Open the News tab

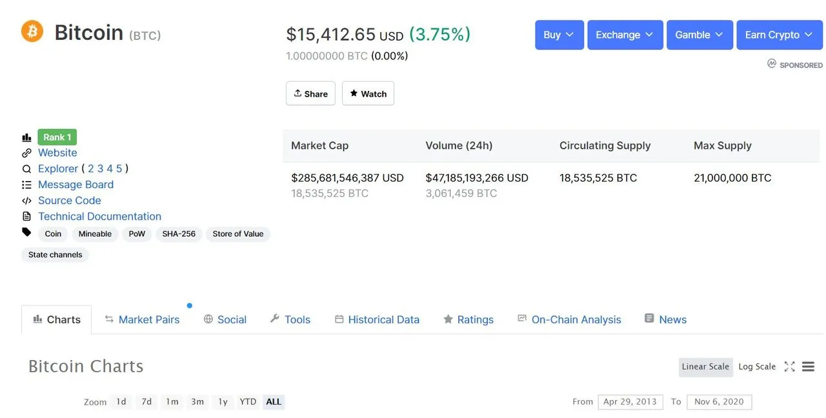point(665,319)
